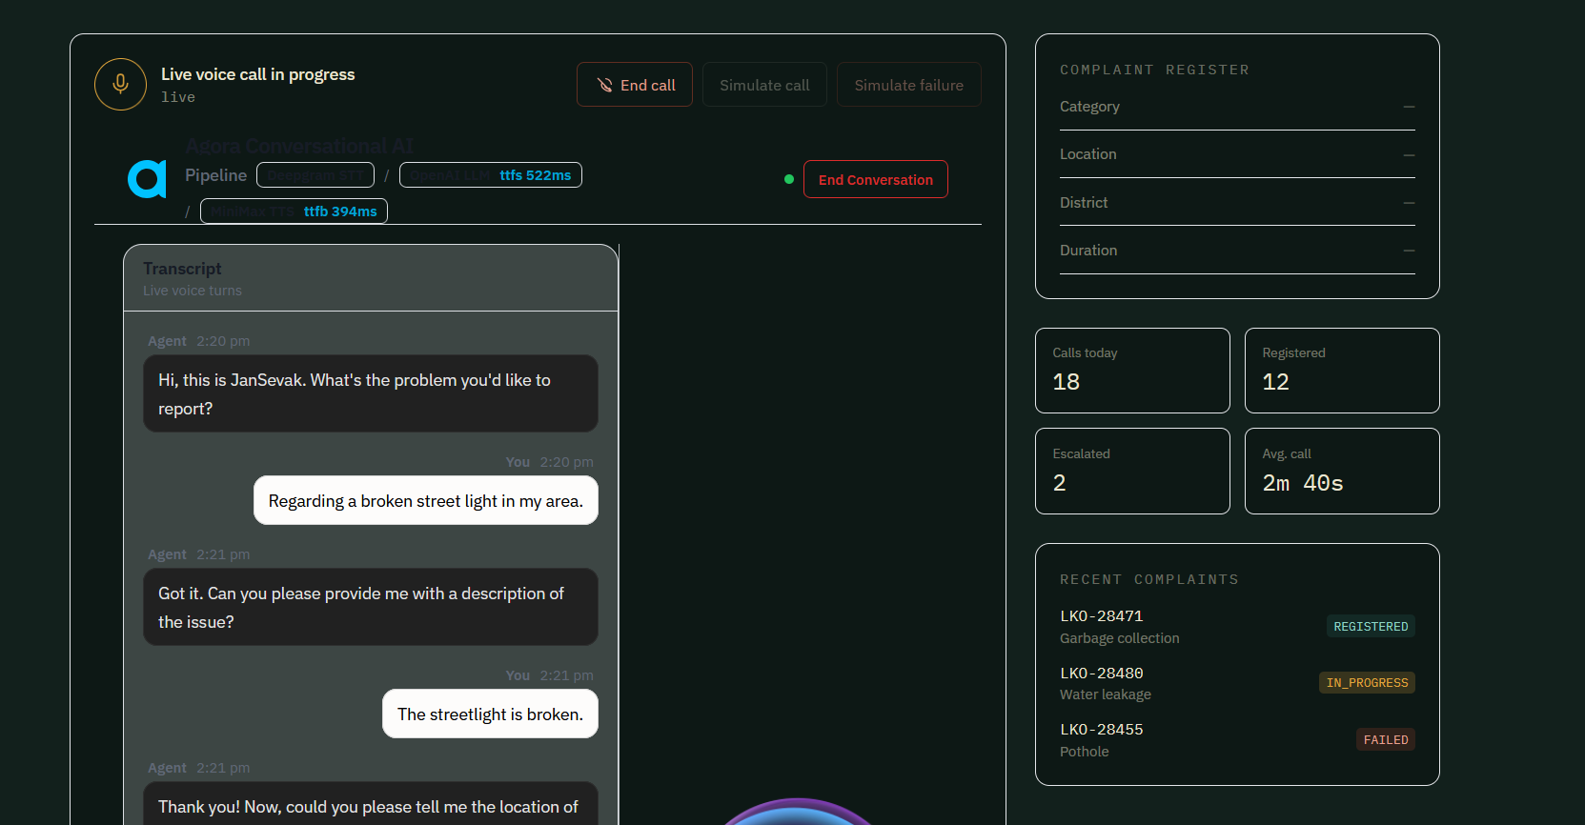
Task: Click 'The streetlight is broken.' message
Action: click(x=490, y=714)
